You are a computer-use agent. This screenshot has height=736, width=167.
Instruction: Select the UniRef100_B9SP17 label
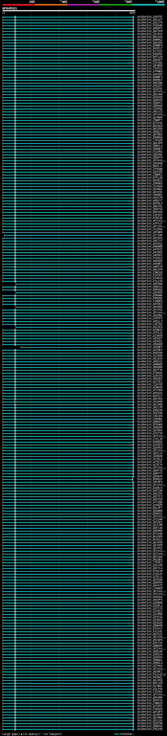[150, 49]
